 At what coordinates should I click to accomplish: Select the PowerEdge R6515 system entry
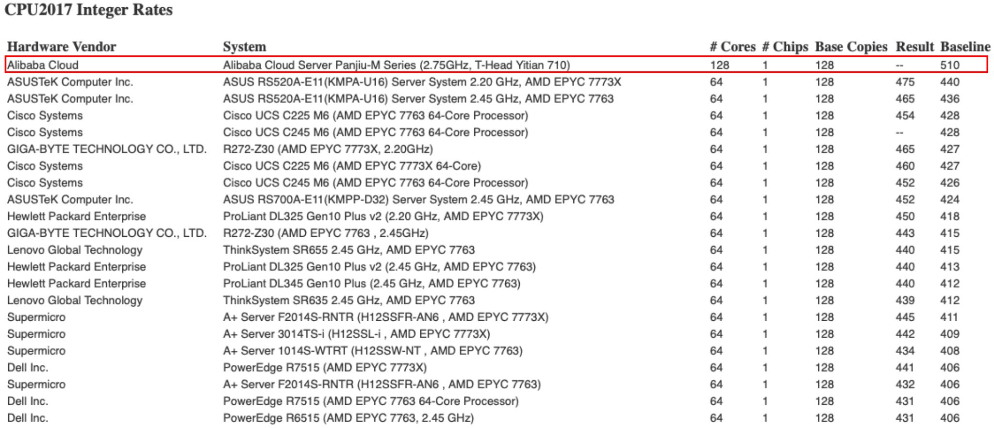pyautogui.click(x=348, y=418)
